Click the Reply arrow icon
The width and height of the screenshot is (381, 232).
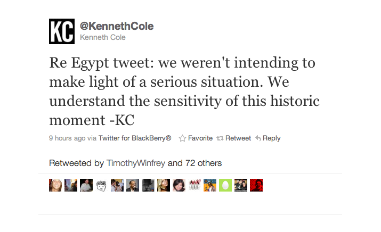point(258,138)
